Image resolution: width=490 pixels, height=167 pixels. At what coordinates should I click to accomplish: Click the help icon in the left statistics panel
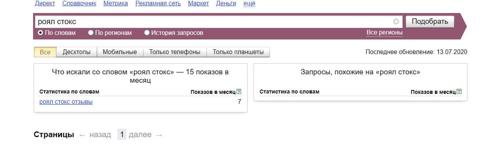point(239,92)
